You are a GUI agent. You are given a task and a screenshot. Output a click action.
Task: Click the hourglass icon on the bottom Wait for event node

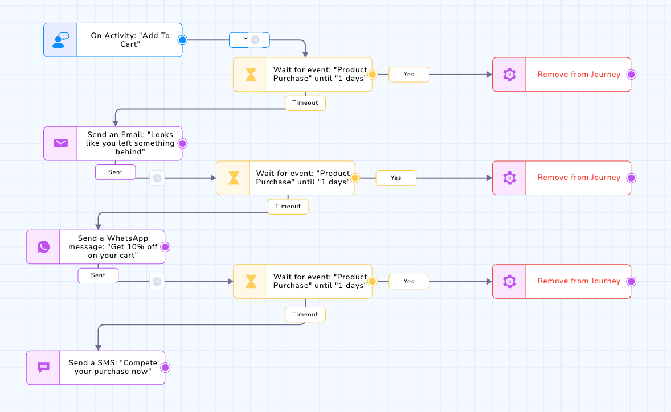click(x=251, y=281)
